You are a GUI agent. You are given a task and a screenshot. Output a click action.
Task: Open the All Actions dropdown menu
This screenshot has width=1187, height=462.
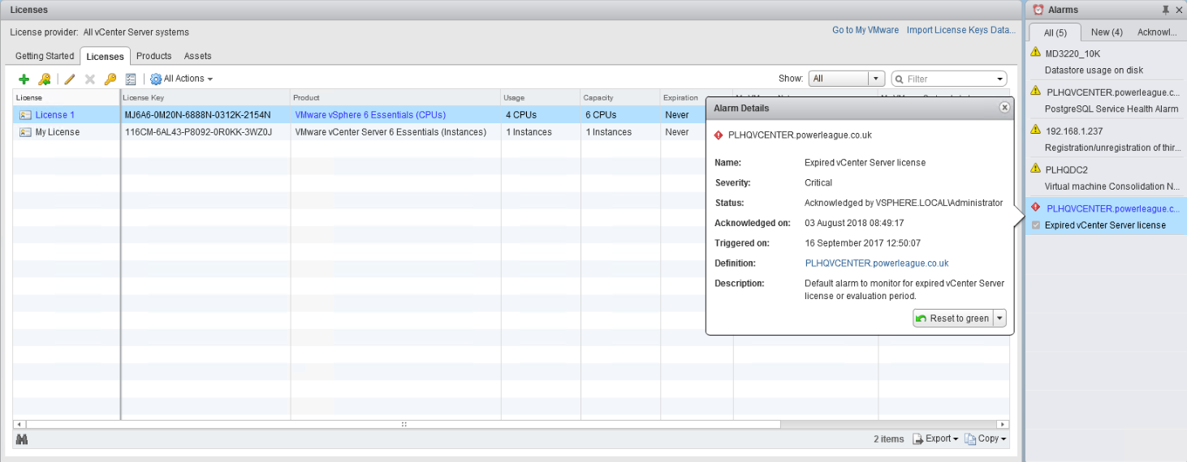click(x=188, y=79)
